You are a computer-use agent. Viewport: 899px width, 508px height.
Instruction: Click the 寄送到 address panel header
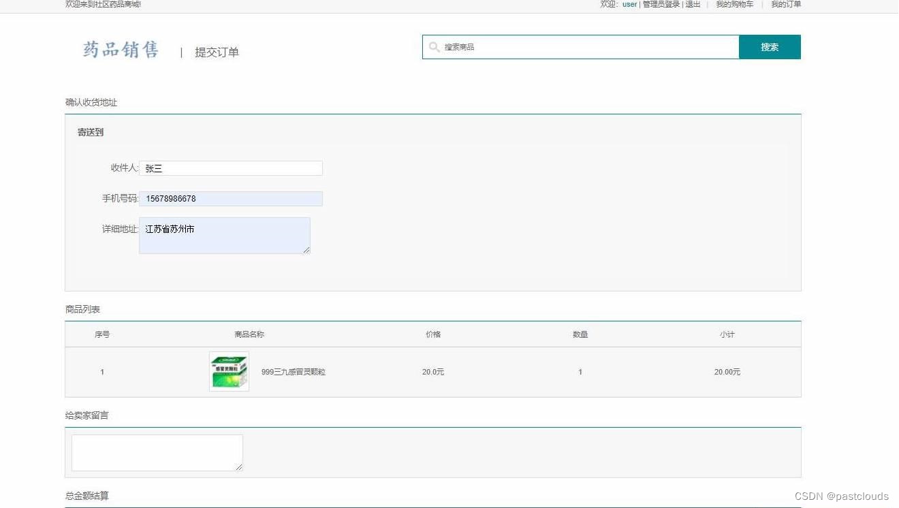pos(91,132)
